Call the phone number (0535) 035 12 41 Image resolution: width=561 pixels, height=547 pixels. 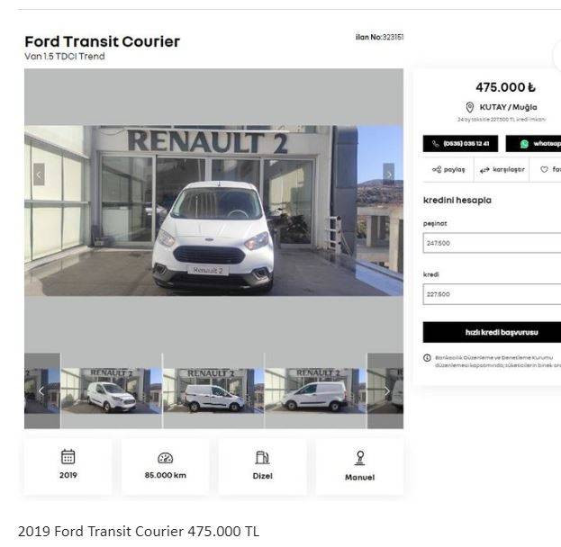pos(460,144)
